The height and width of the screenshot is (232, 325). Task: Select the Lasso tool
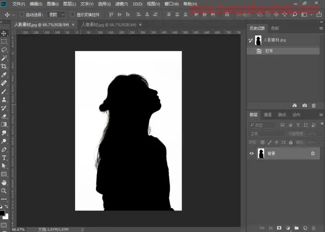coord(4,50)
